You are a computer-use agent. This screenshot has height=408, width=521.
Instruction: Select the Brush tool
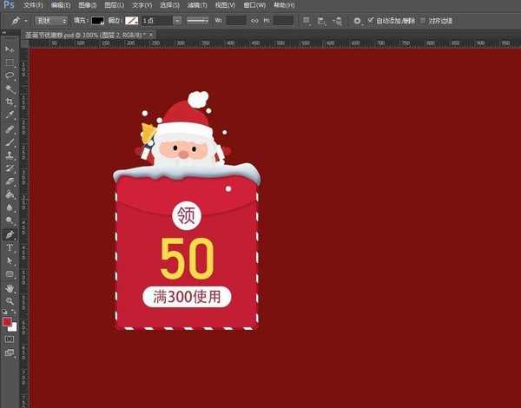pyautogui.click(x=10, y=141)
